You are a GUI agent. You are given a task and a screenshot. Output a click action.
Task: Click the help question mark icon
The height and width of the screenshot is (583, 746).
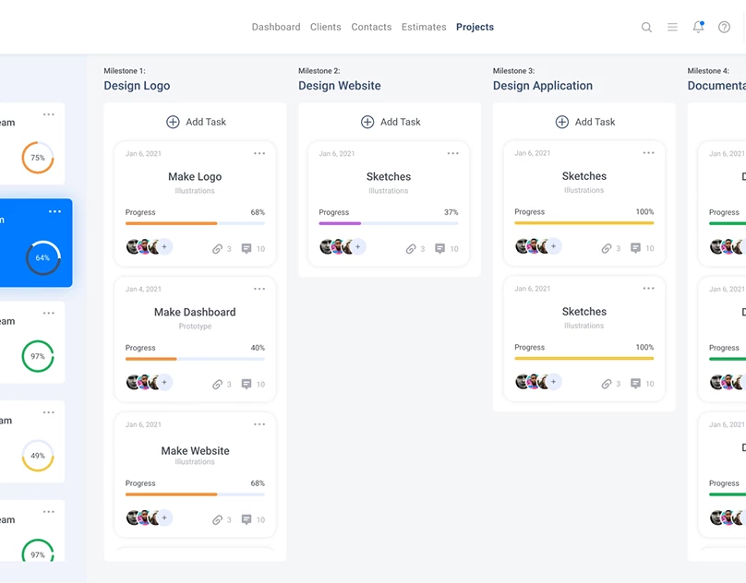pos(724,28)
